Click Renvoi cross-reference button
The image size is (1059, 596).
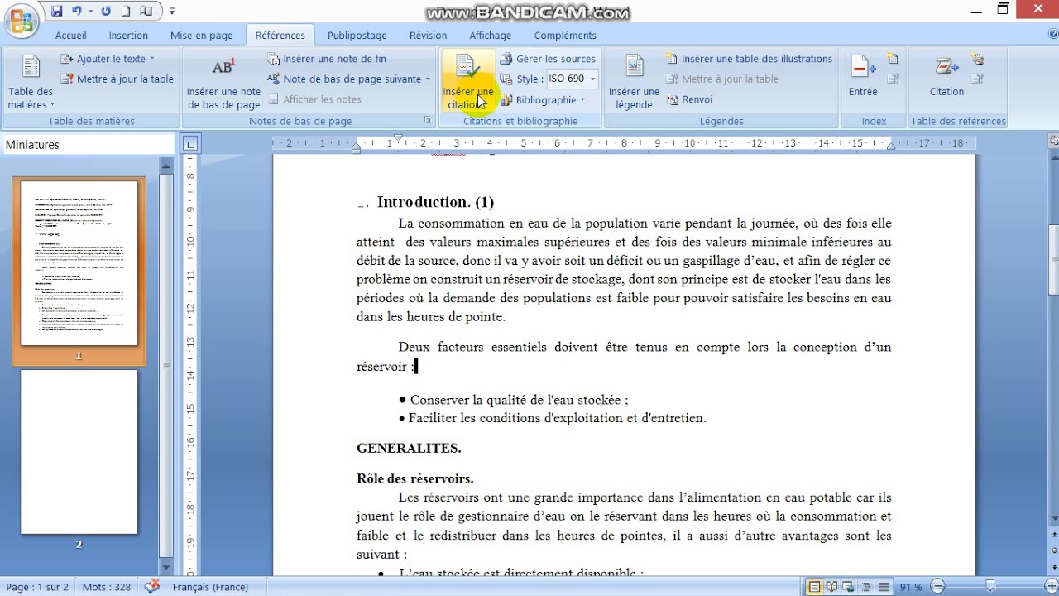(689, 99)
